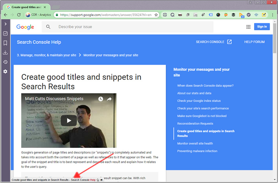Open 'When does Search Console data appear?'
The height and width of the screenshot is (183, 278).
pos(205,85)
